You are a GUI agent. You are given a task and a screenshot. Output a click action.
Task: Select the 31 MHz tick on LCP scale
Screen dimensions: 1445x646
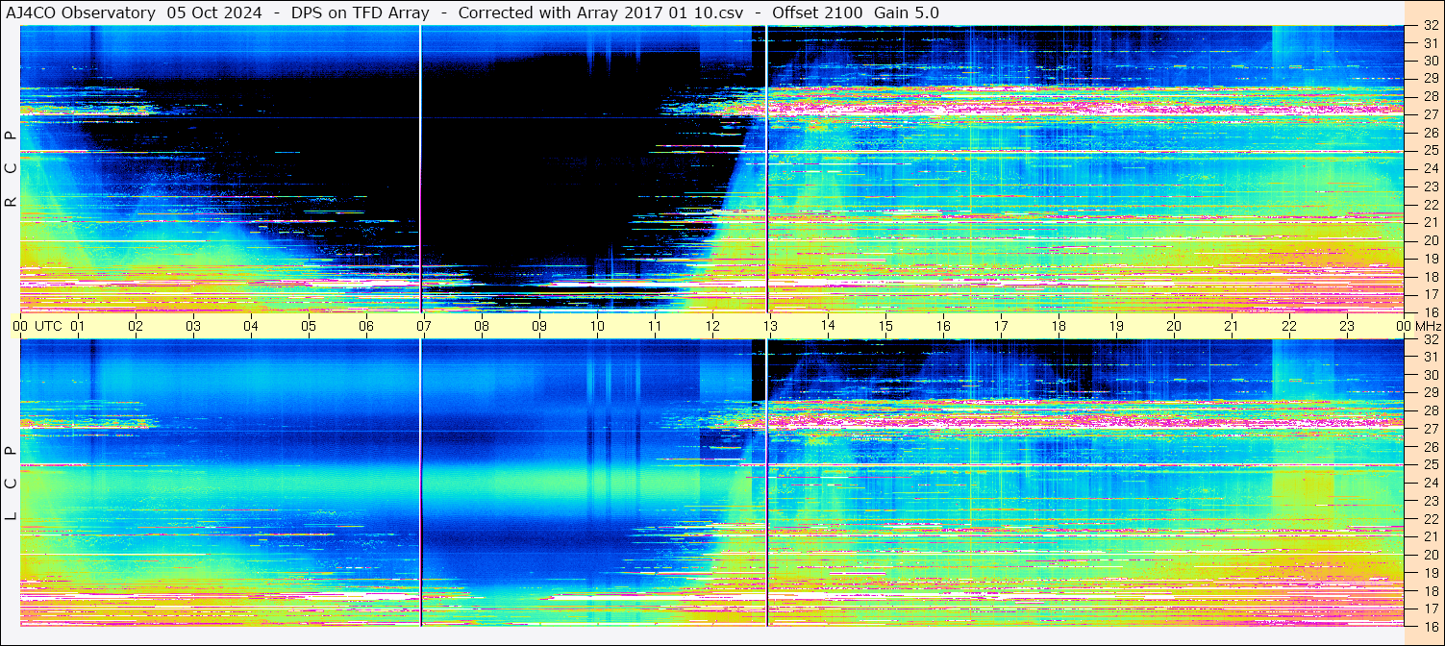1430,358
